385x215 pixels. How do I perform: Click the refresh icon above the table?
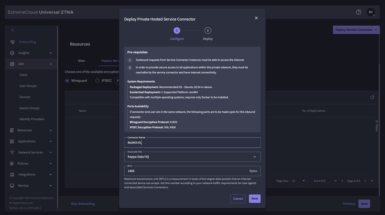pyautogui.click(x=372, y=97)
